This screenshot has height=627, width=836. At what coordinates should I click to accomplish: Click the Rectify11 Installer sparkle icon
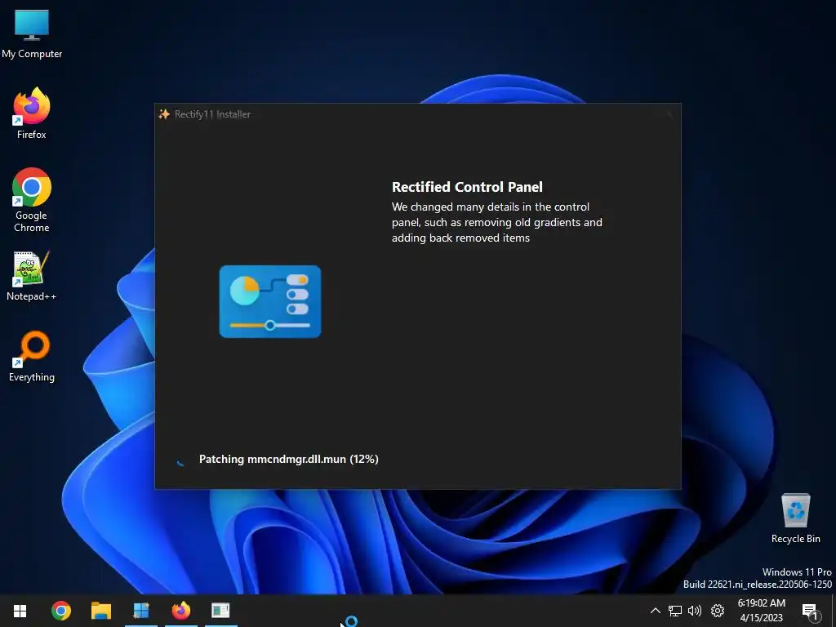click(164, 114)
